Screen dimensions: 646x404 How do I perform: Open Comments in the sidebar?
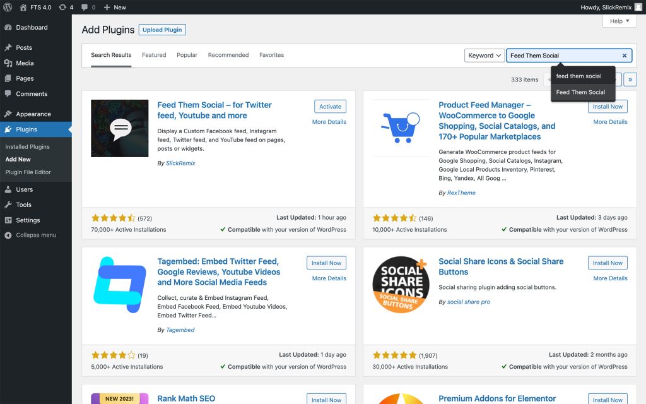coord(36,93)
